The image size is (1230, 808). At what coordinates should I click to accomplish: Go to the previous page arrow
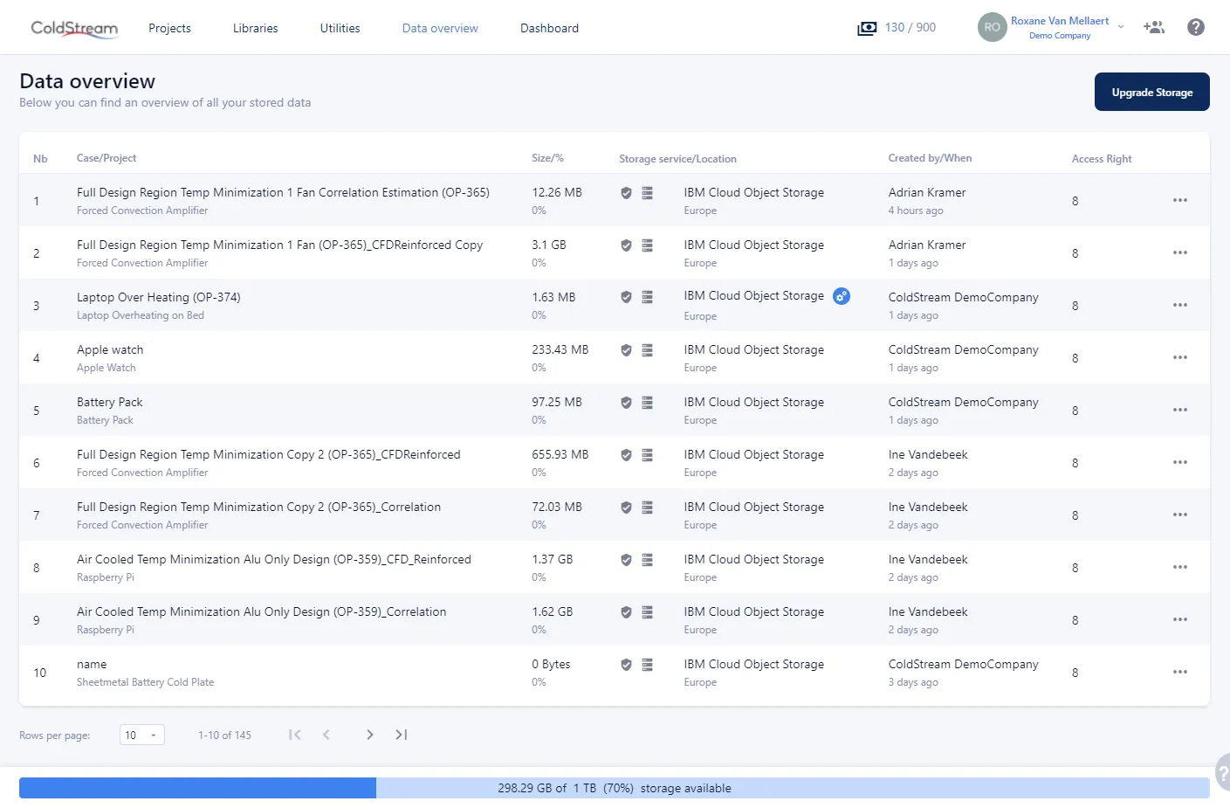[x=326, y=735]
